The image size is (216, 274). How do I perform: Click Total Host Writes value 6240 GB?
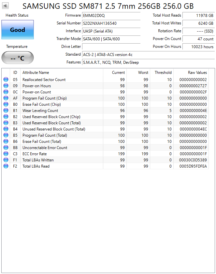(198, 23)
